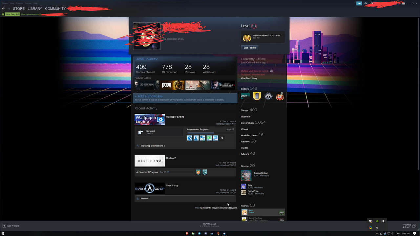Image resolution: width=420 pixels, height=236 pixels.
Task: Click the NVIDIA icon in the tray popup
Action: click(x=377, y=221)
